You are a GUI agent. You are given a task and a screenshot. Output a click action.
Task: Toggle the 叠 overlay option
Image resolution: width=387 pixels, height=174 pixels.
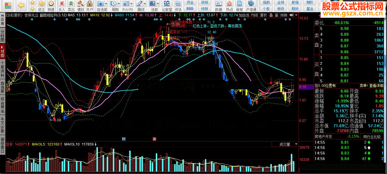click(271, 15)
